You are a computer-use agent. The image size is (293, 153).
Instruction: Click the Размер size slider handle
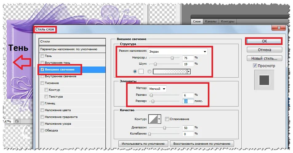point(153,101)
